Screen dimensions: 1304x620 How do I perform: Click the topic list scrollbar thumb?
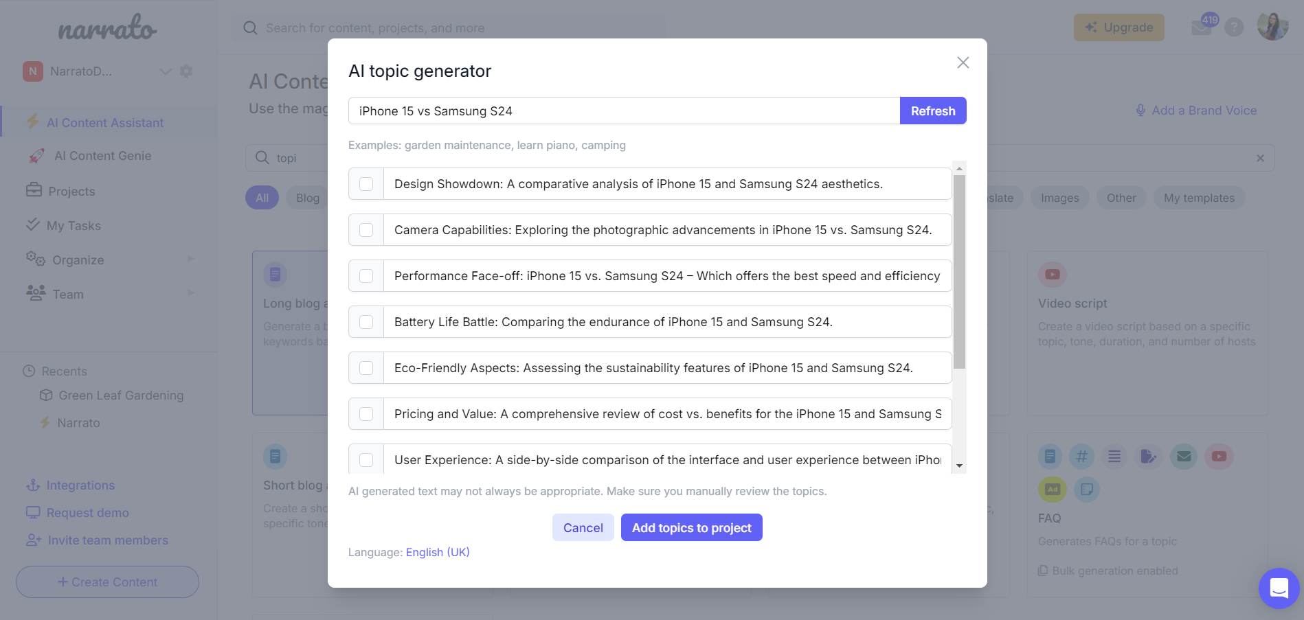click(960, 271)
